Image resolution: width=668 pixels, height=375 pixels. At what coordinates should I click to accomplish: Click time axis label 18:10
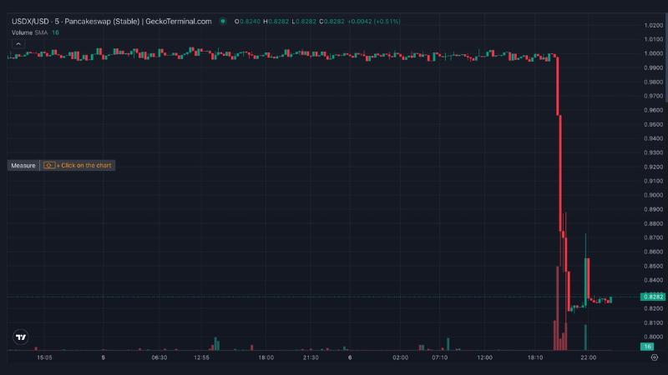535,357
